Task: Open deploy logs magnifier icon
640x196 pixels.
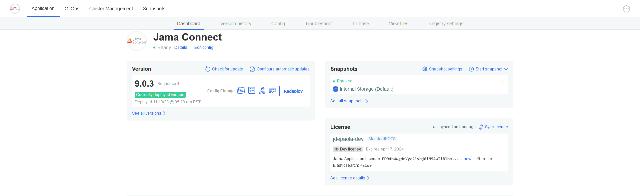Action: [x=272, y=91]
